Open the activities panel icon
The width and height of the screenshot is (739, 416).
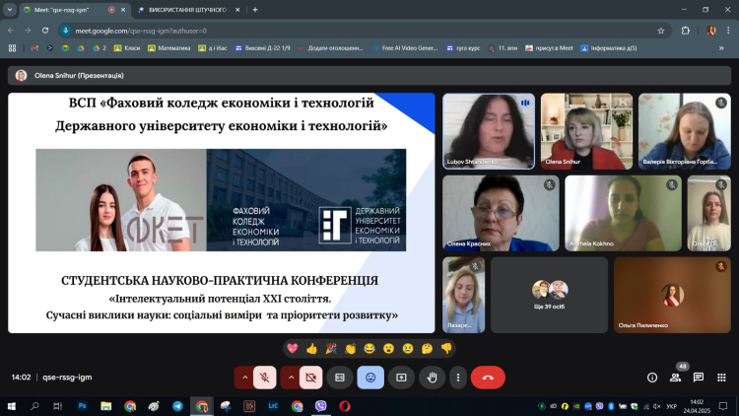[x=722, y=377]
